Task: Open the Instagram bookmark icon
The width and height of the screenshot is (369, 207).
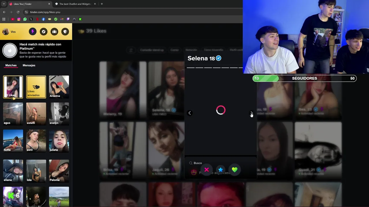Action: [x=19, y=19]
